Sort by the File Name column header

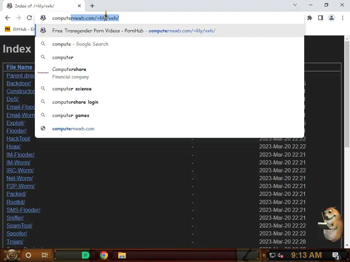tap(19, 67)
